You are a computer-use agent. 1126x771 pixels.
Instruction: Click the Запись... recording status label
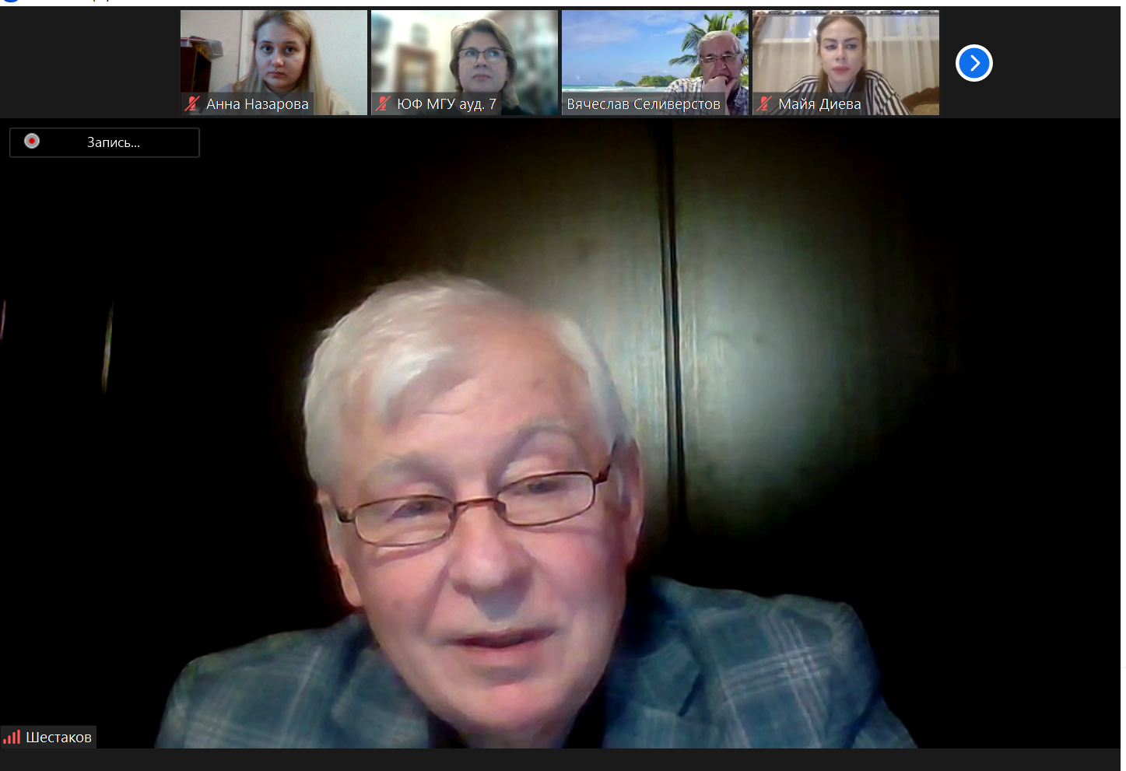114,142
